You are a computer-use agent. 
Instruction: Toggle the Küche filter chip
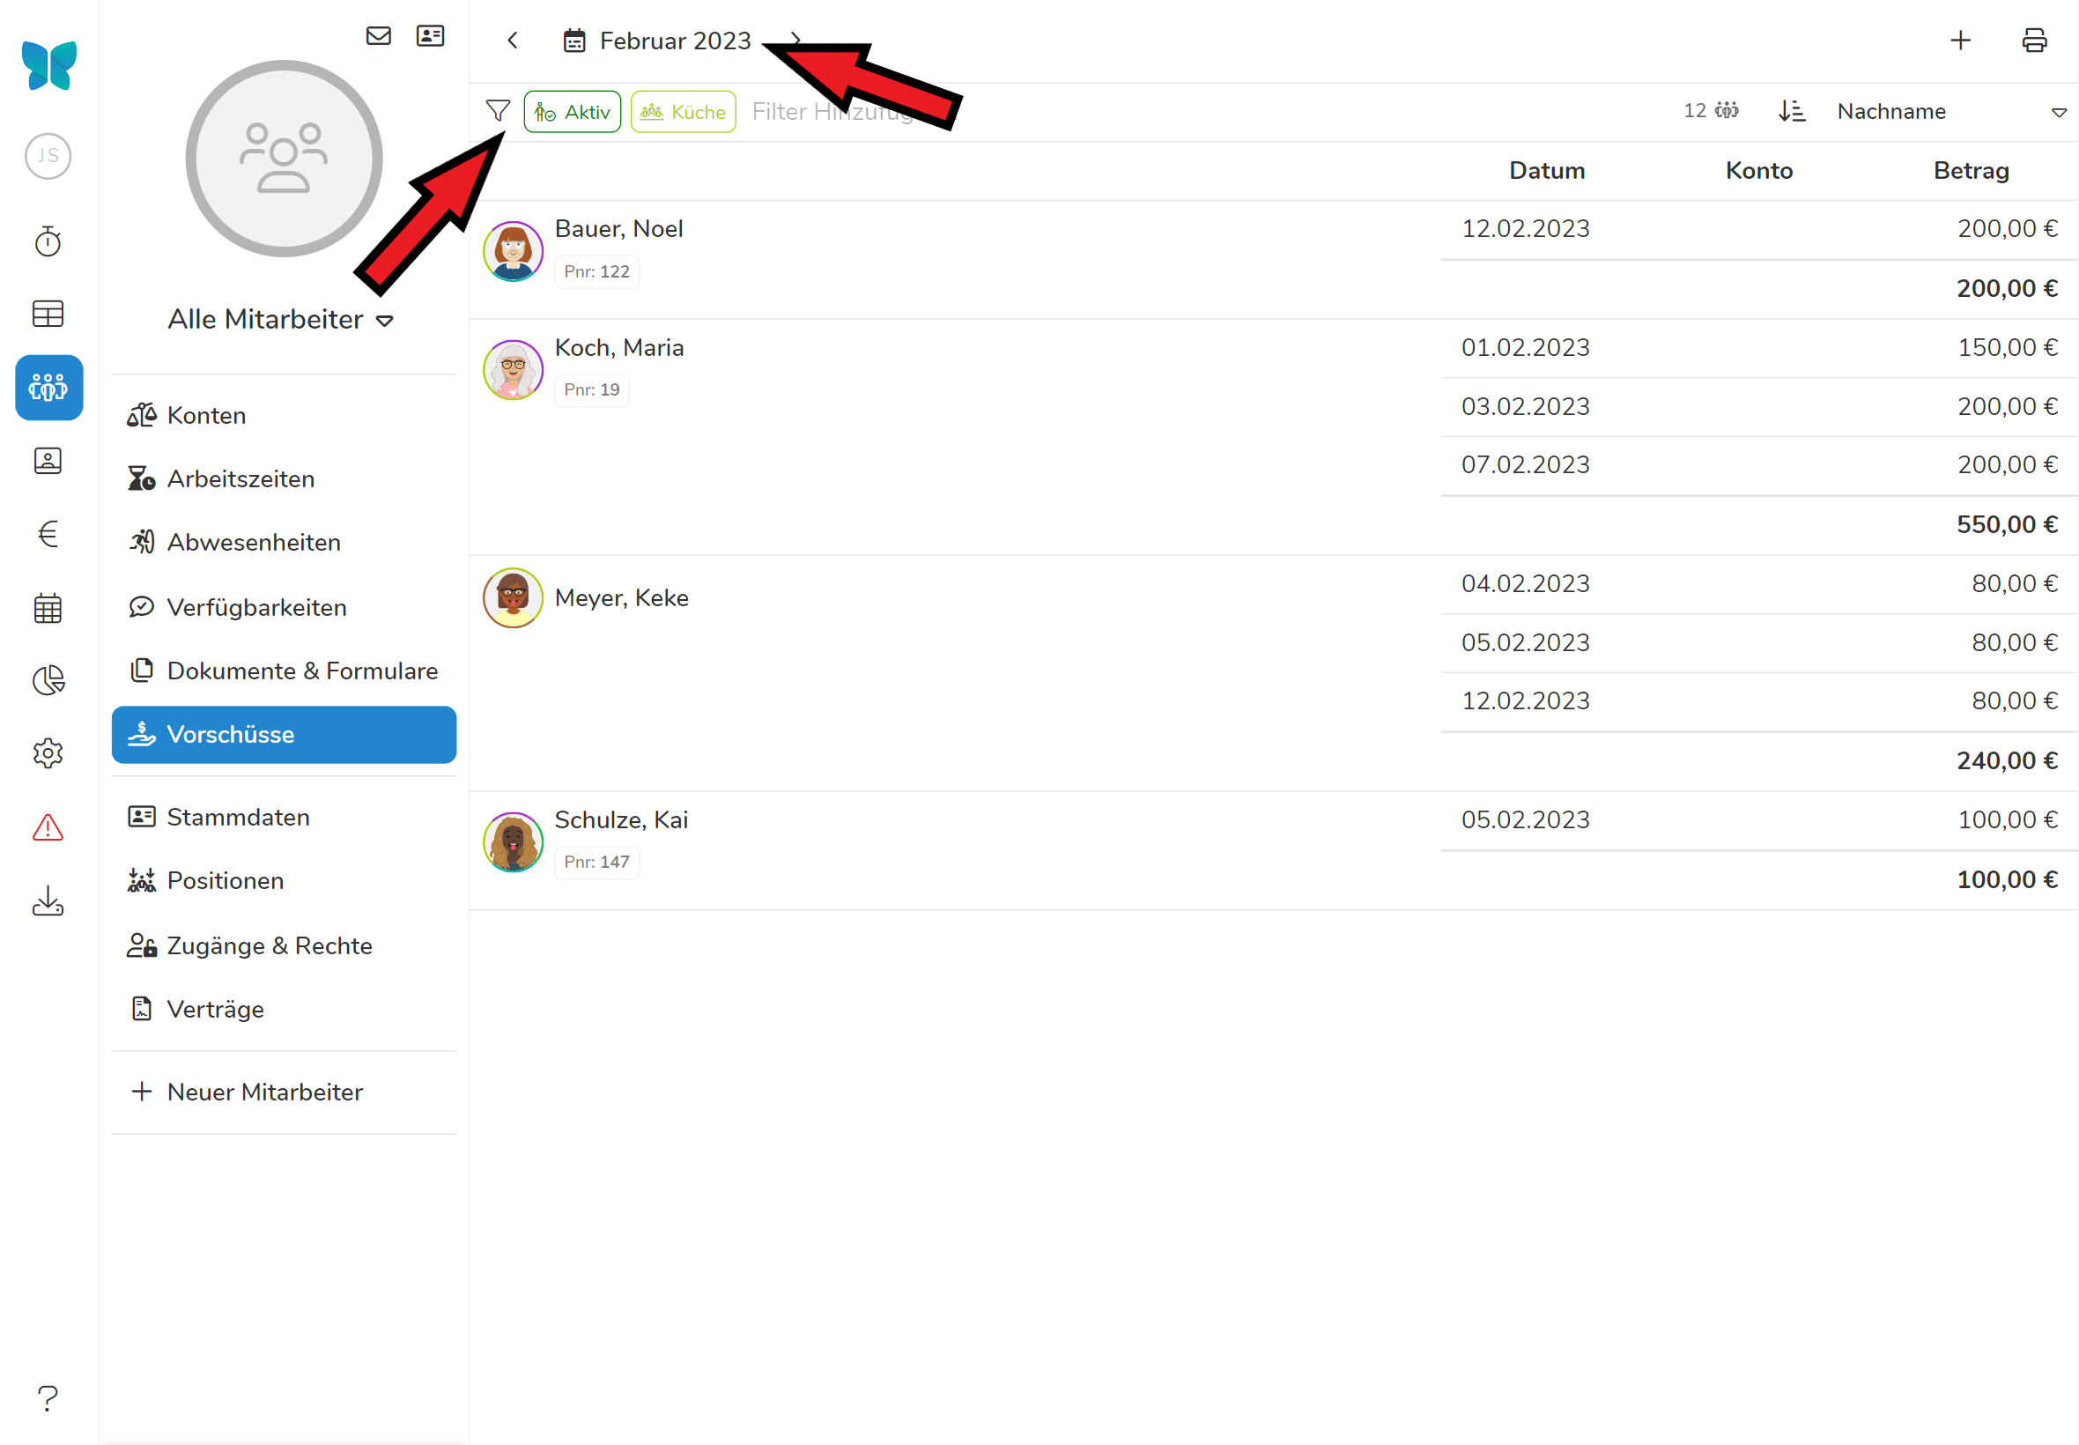684,111
